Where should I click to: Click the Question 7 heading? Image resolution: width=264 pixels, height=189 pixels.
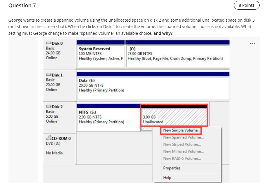point(22,5)
